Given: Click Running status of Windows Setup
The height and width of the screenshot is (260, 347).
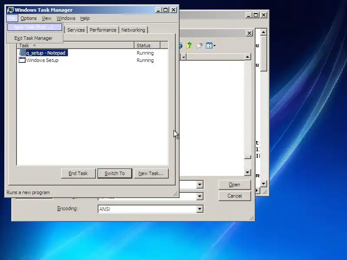Looking at the screenshot, I should [x=145, y=60].
